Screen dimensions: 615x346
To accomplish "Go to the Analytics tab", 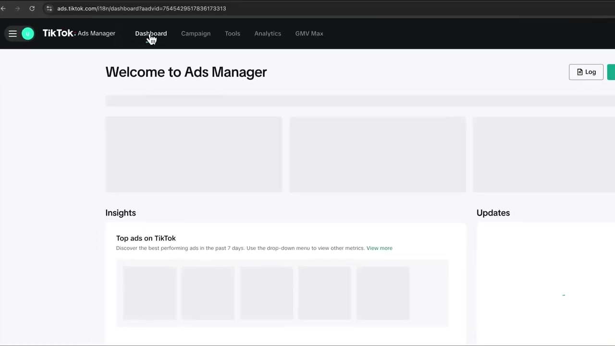I will click(268, 33).
